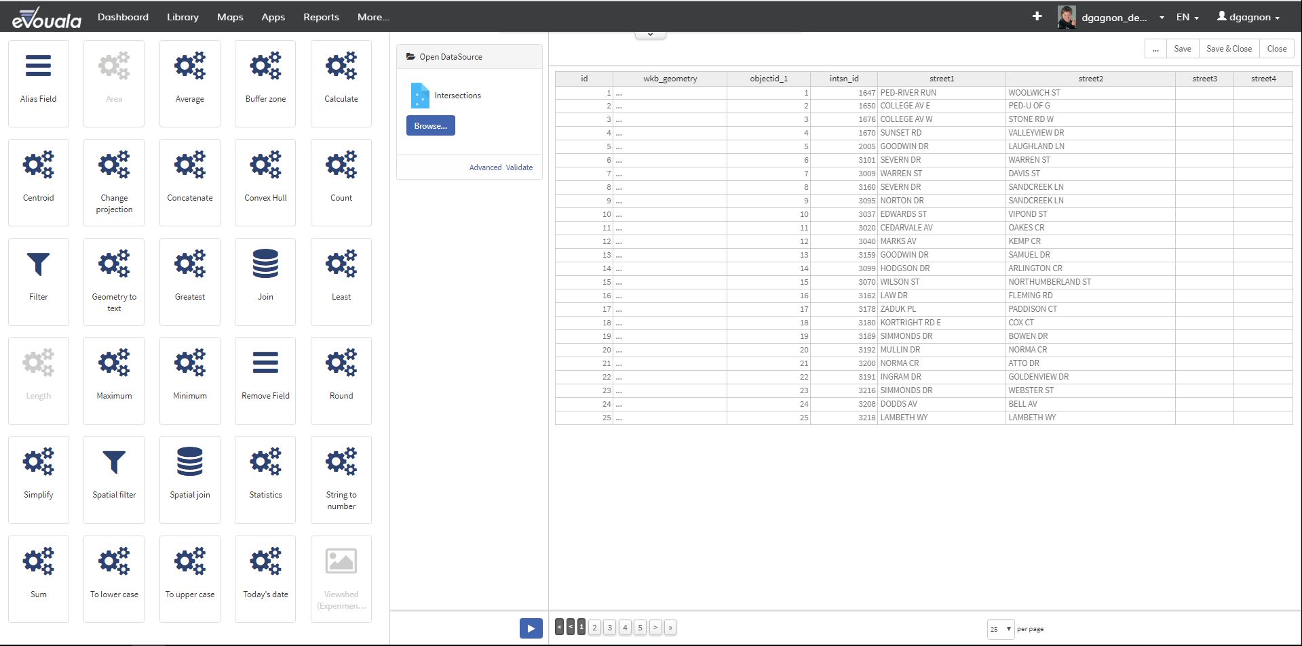1302x646 pixels.
Task: Pick the Remove Field tool
Action: [x=265, y=380]
